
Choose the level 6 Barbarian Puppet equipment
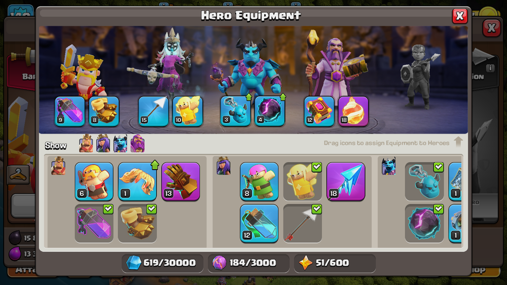[x=94, y=181]
